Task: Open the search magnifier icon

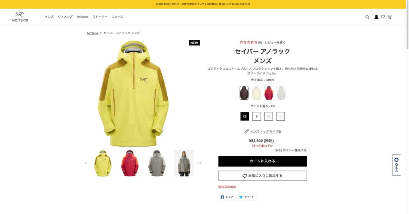Action: click(x=367, y=17)
